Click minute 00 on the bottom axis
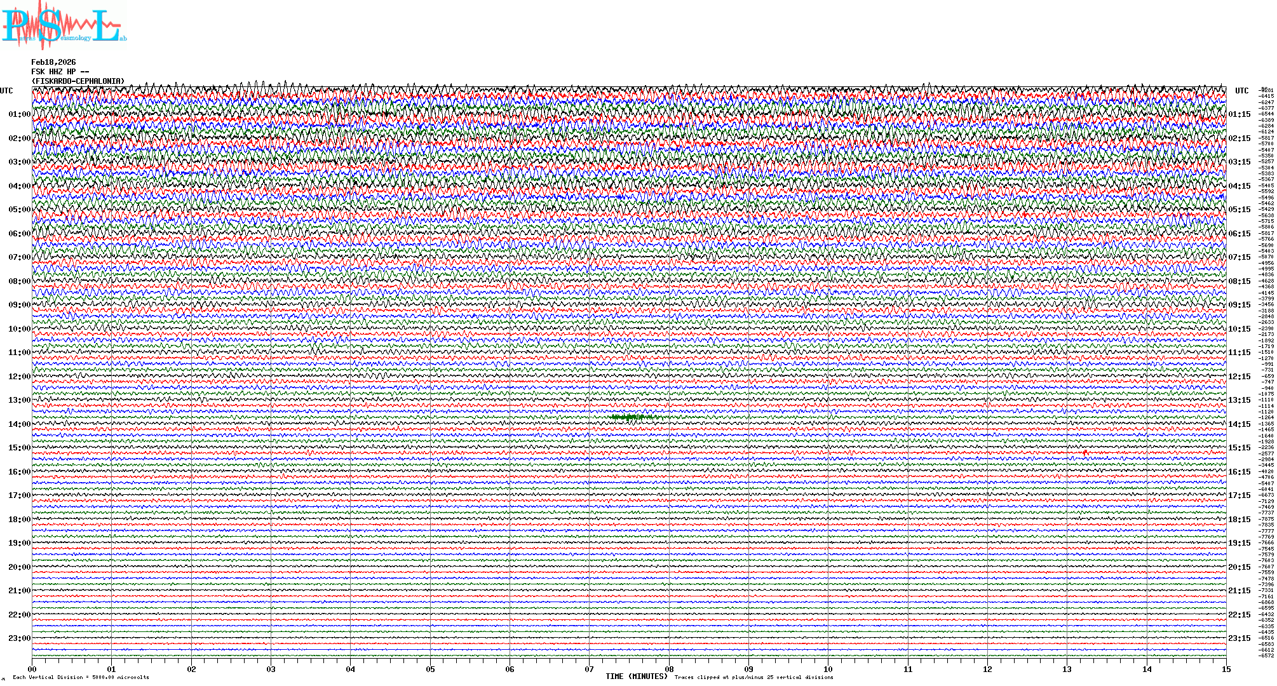The image size is (1277, 686). pos(32,669)
